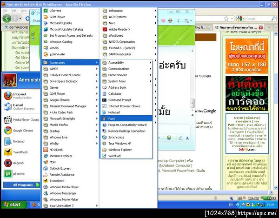The image size is (279, 218).
Task: Open Command Prompt
Action: 126,100
